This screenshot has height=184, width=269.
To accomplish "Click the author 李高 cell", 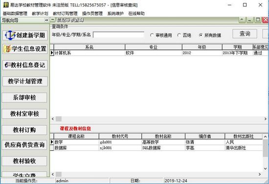I will (205, 148).
